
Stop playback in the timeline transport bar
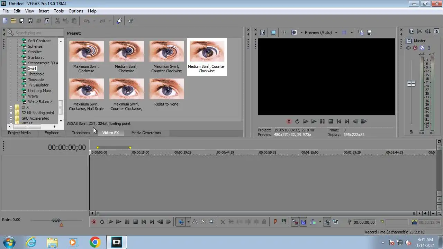tap(135, 222)
